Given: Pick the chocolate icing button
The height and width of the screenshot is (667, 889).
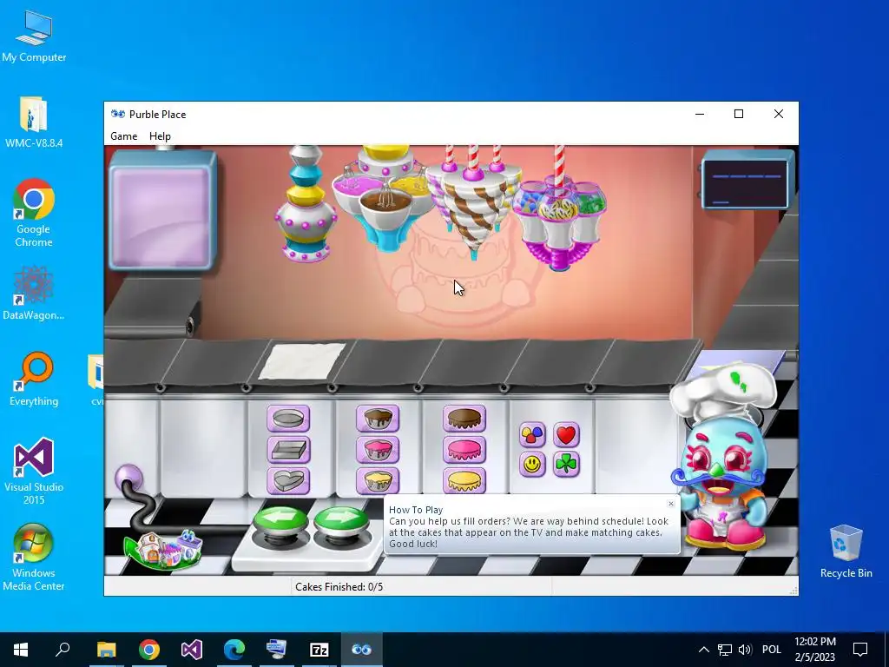Looking at the screenshot, I should [x=464, y=419].
